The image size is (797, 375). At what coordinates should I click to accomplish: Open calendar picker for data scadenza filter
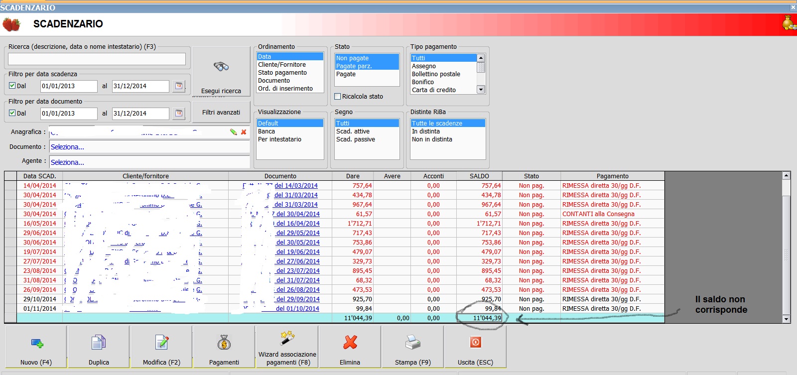(179, 86)
